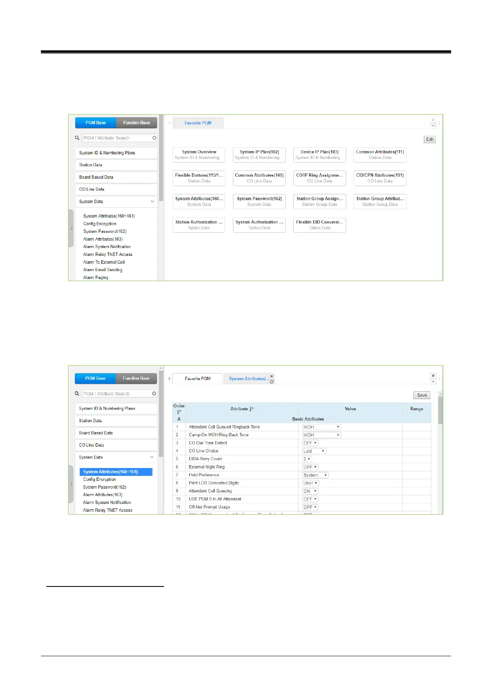Open Station Data section in lower screenshot

pyautogui.click(x=116, y=421)
